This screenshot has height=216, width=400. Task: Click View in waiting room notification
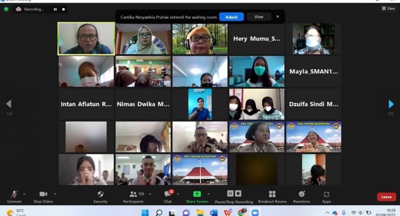[x=259, y=17]
